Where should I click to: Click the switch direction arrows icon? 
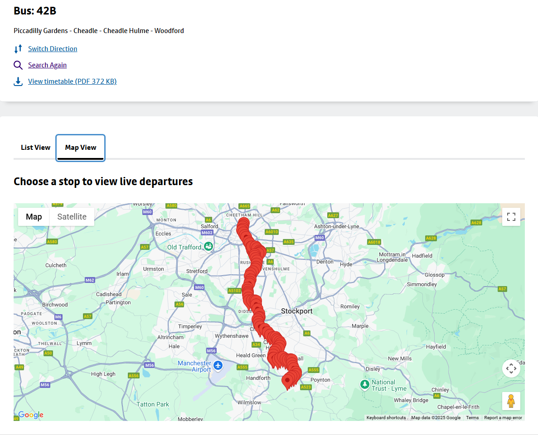[18, 49]
